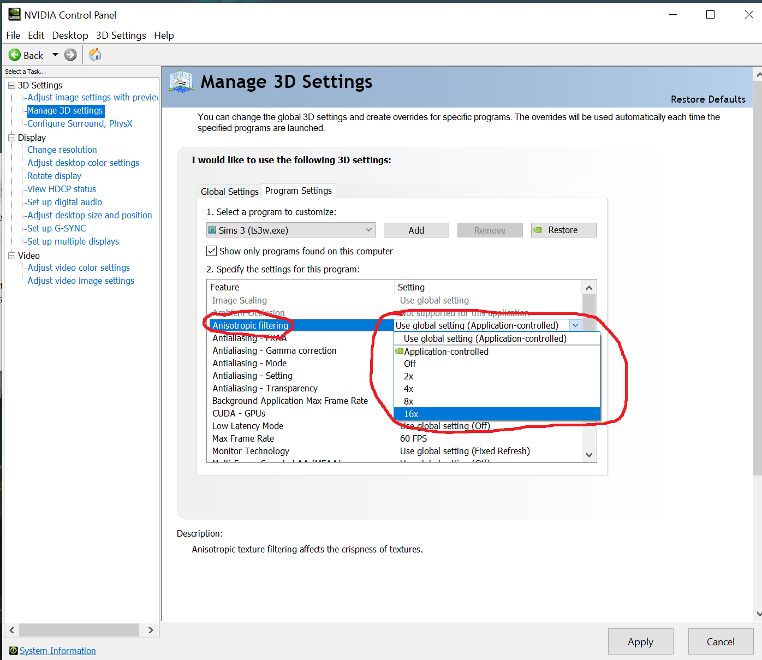Go to the Home page icon
This screenshot has height=660, width=762.
pyautogui.click(x=95, y=55)
